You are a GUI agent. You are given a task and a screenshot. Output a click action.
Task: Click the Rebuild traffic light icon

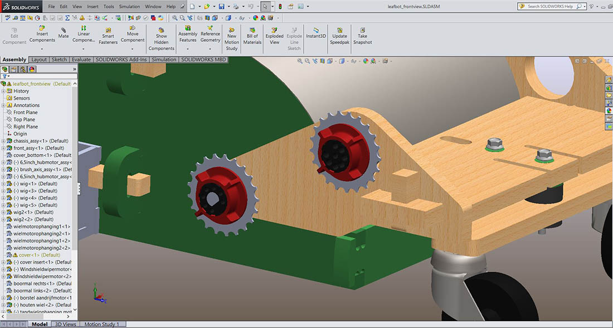click(280, 6)
